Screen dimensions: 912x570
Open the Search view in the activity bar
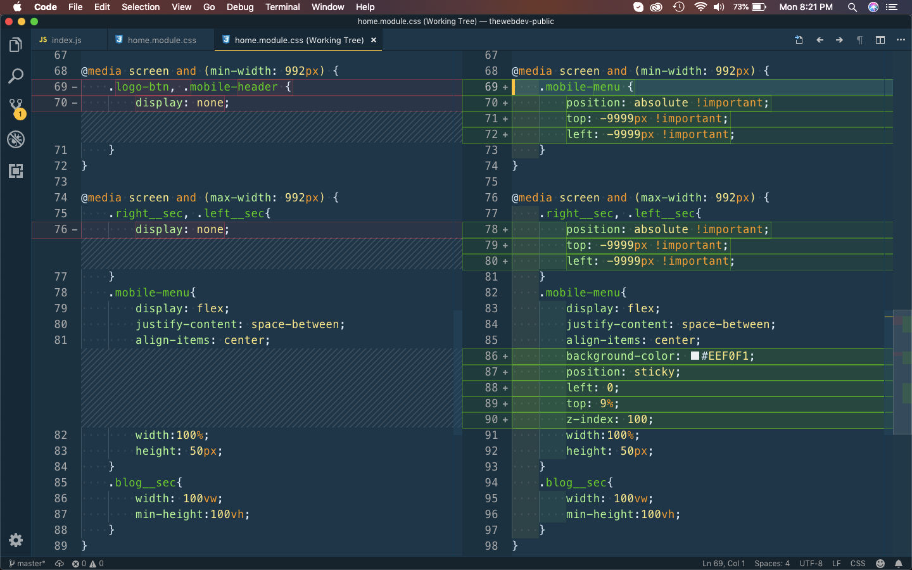16,77
